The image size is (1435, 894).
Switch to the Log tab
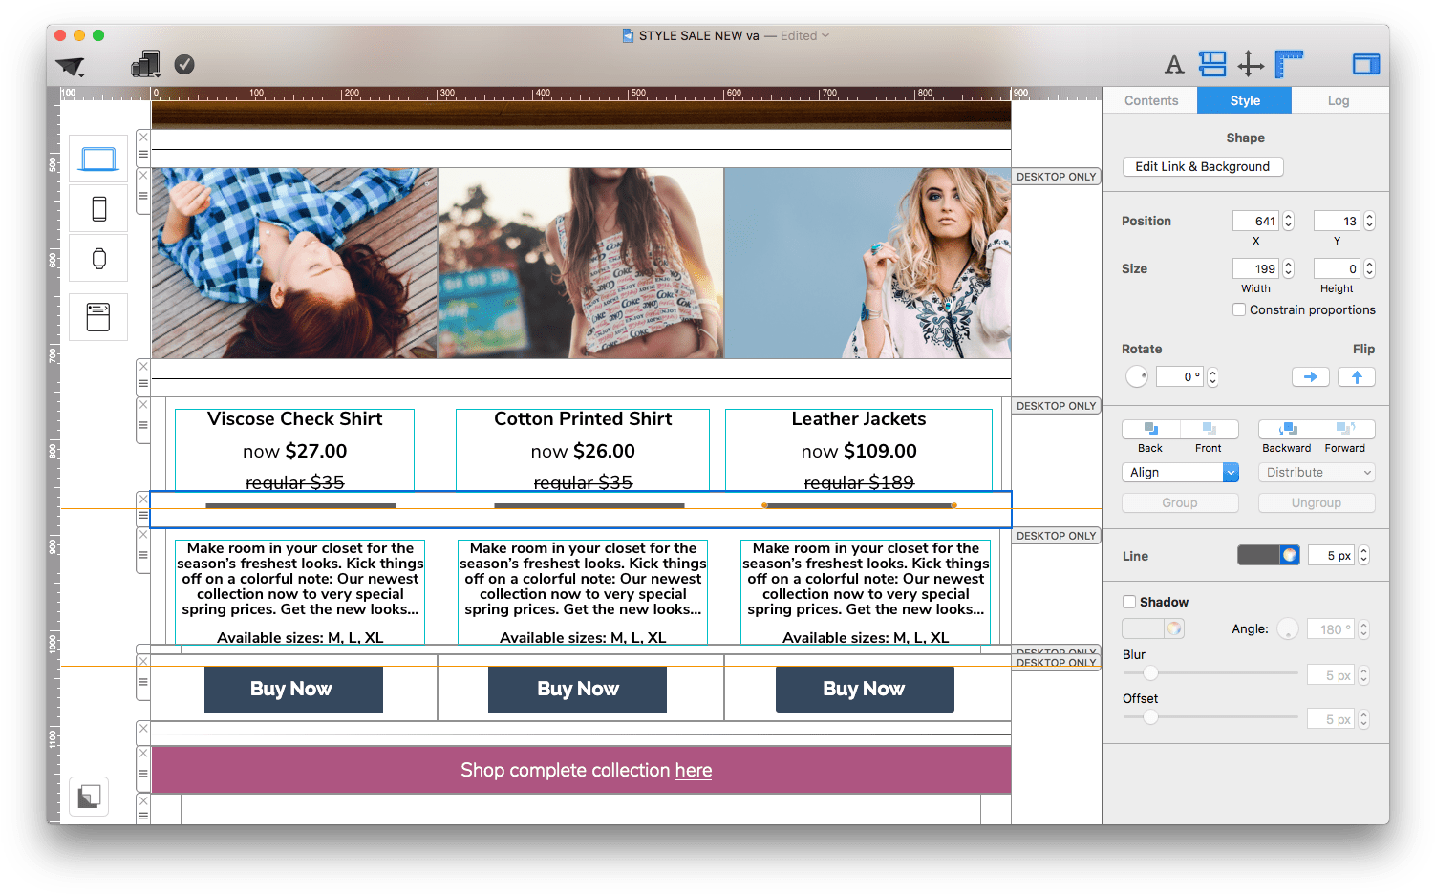(1338, 99)
